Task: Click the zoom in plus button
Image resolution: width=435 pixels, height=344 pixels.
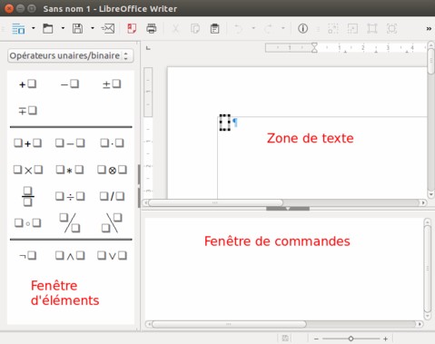Action: (x=385, y=339)
